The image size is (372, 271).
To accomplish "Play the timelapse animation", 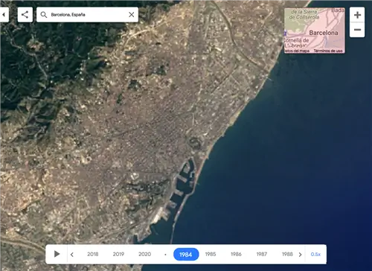I will [57, 254].
